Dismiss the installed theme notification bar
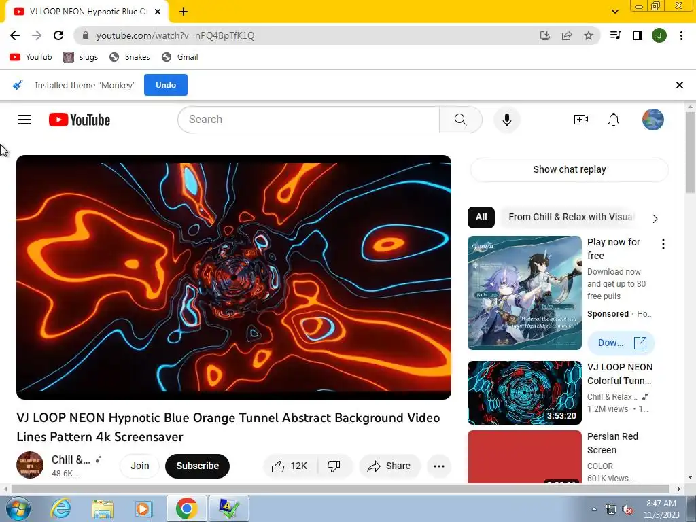 [679, 85]
